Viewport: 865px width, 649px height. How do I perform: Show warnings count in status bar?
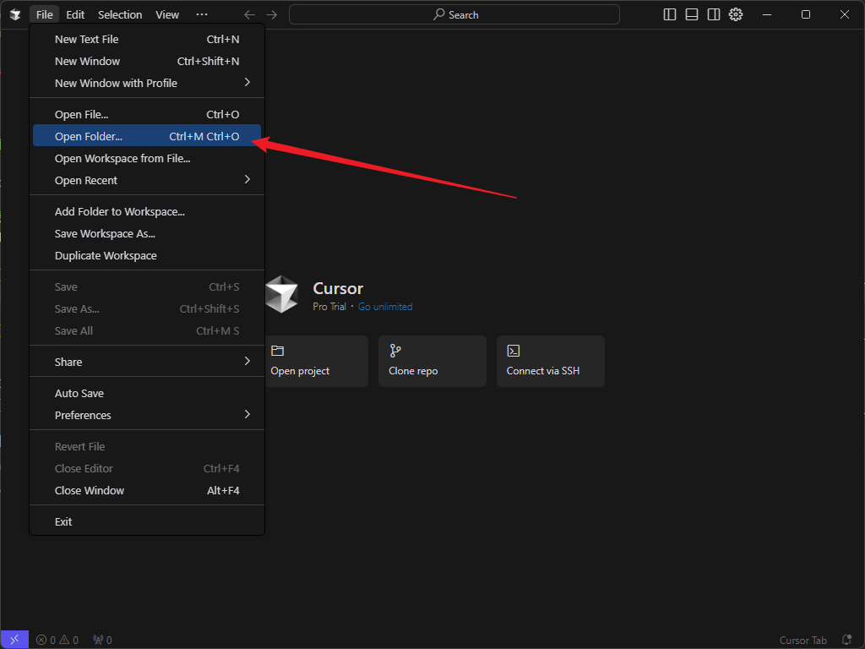(69, 641)
